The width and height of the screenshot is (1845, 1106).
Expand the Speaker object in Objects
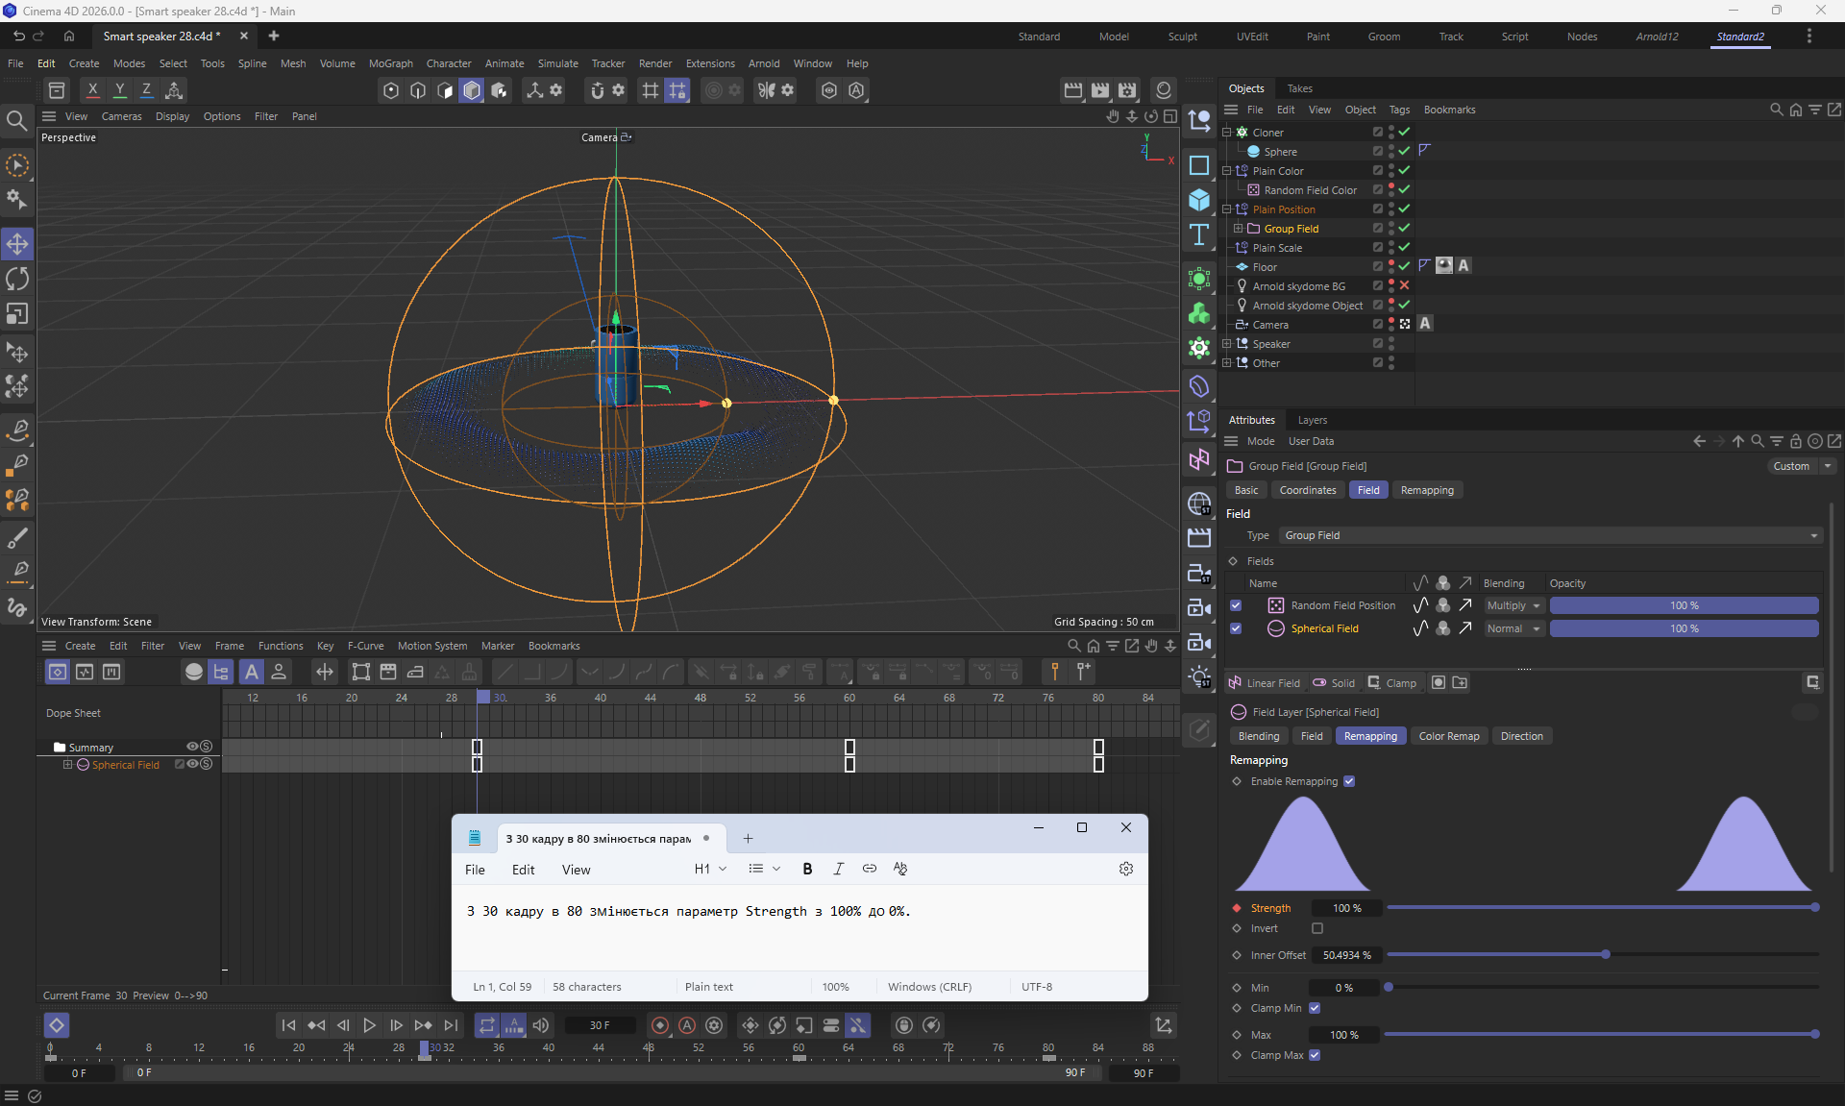click(1226, 344)
